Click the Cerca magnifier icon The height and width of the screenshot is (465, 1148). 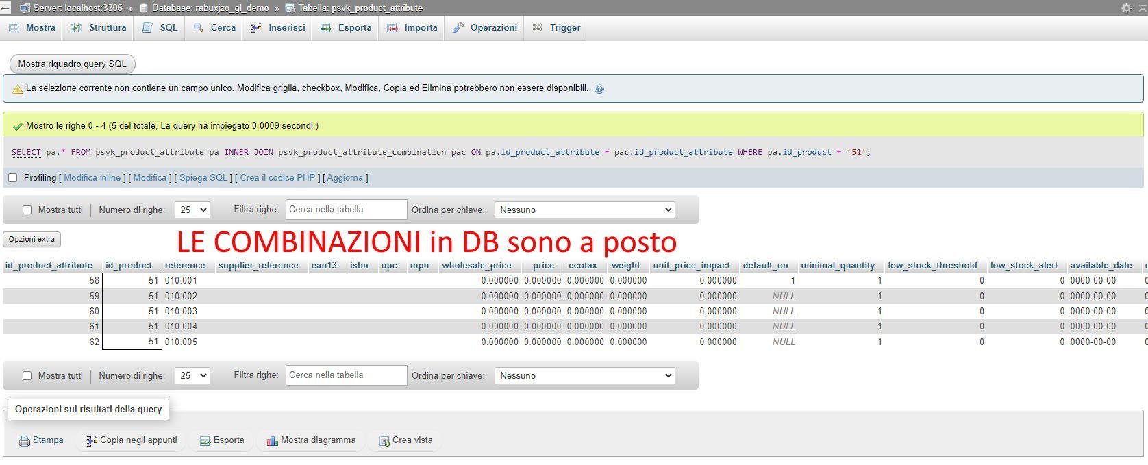click(x=199, y=27)
